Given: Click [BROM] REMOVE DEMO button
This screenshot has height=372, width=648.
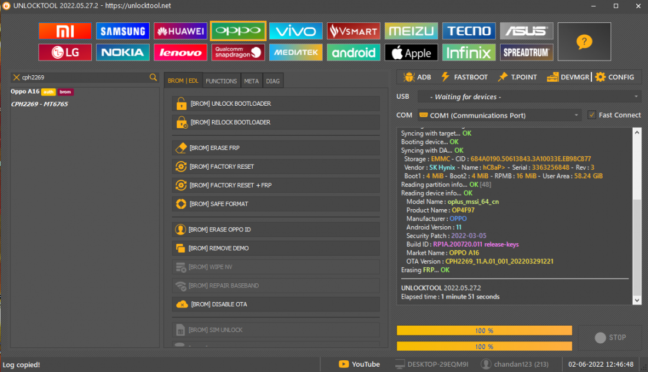Looking at the screenshot, I should 276,248.
